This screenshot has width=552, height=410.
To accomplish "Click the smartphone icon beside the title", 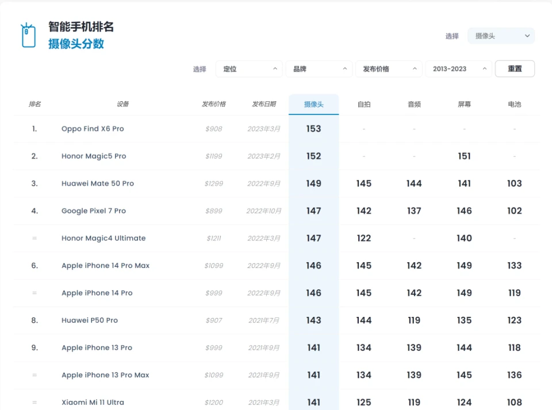I will coord(28,36).
